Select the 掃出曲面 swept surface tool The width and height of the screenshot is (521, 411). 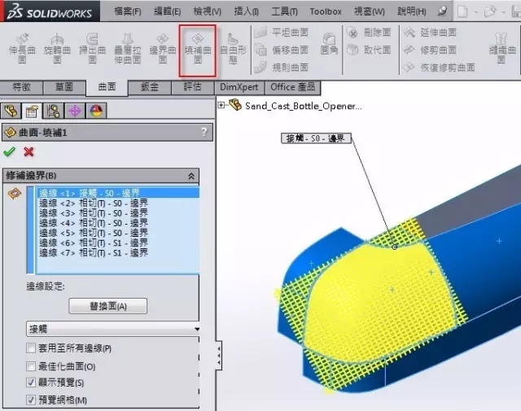[92, 49]
